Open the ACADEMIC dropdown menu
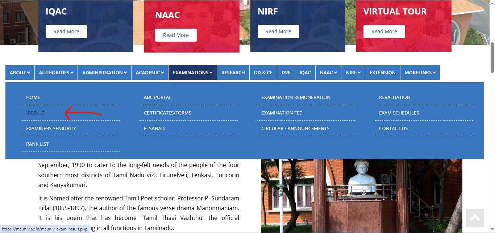The width and height of the screenshot is (495, 233). (x=149, y=72)
